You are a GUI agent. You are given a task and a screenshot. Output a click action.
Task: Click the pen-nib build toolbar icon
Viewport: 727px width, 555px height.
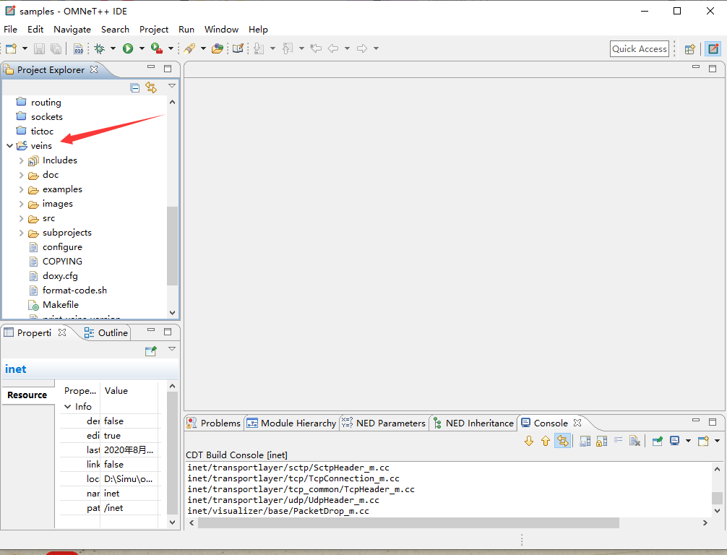coord(189,48)
